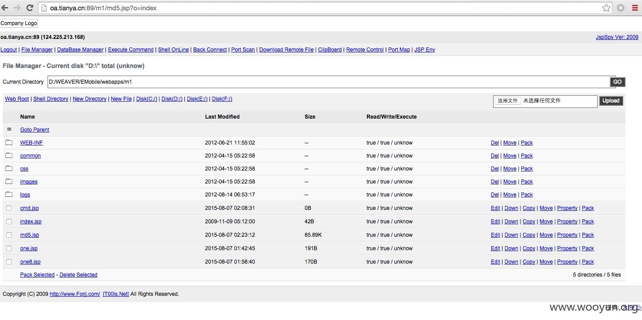Image resolution: width=642 pixels, height=320 pixels.
Task: Open Shell Directory link
Action: click(x=51, y=99)
